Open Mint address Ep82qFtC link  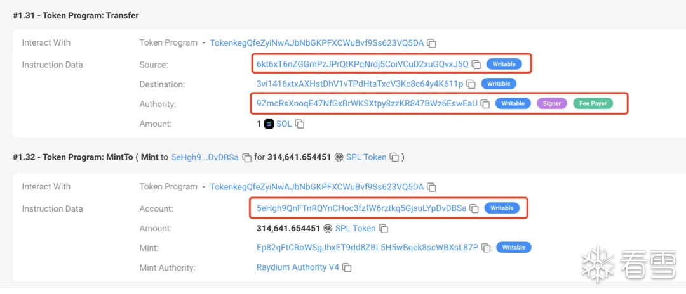click(x=367, y=247)
